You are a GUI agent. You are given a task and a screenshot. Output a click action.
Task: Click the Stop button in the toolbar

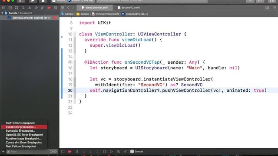point(43,1)
